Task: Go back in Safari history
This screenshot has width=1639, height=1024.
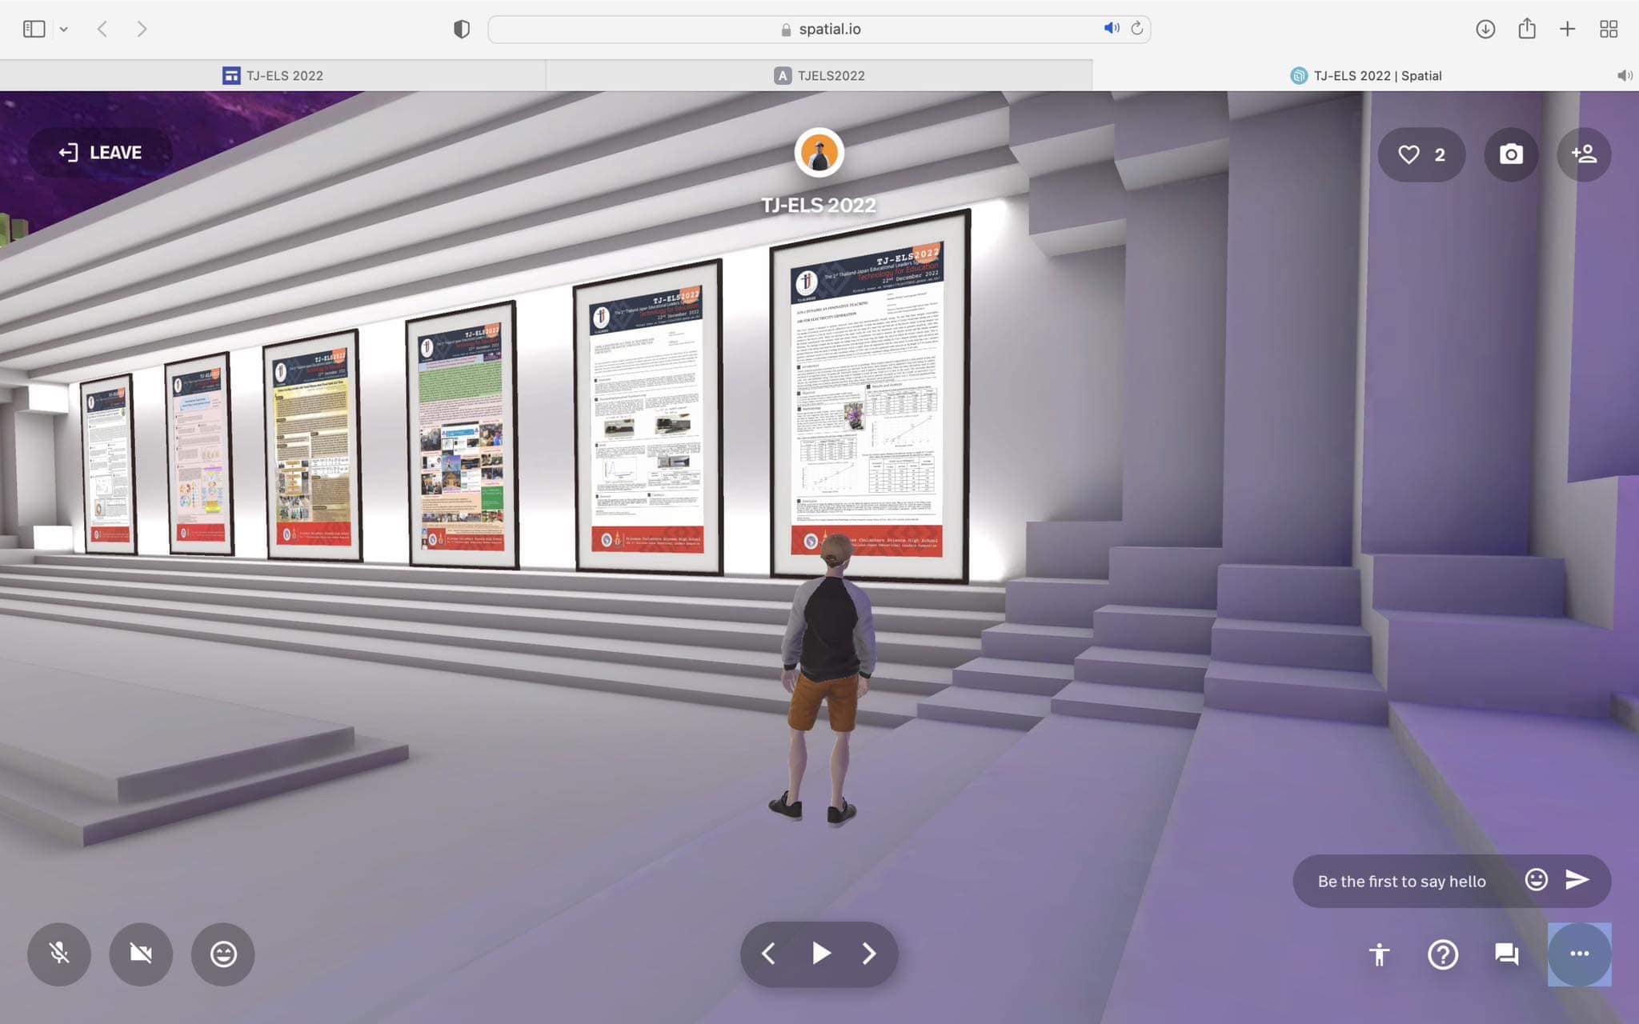Action: (102, 29)
